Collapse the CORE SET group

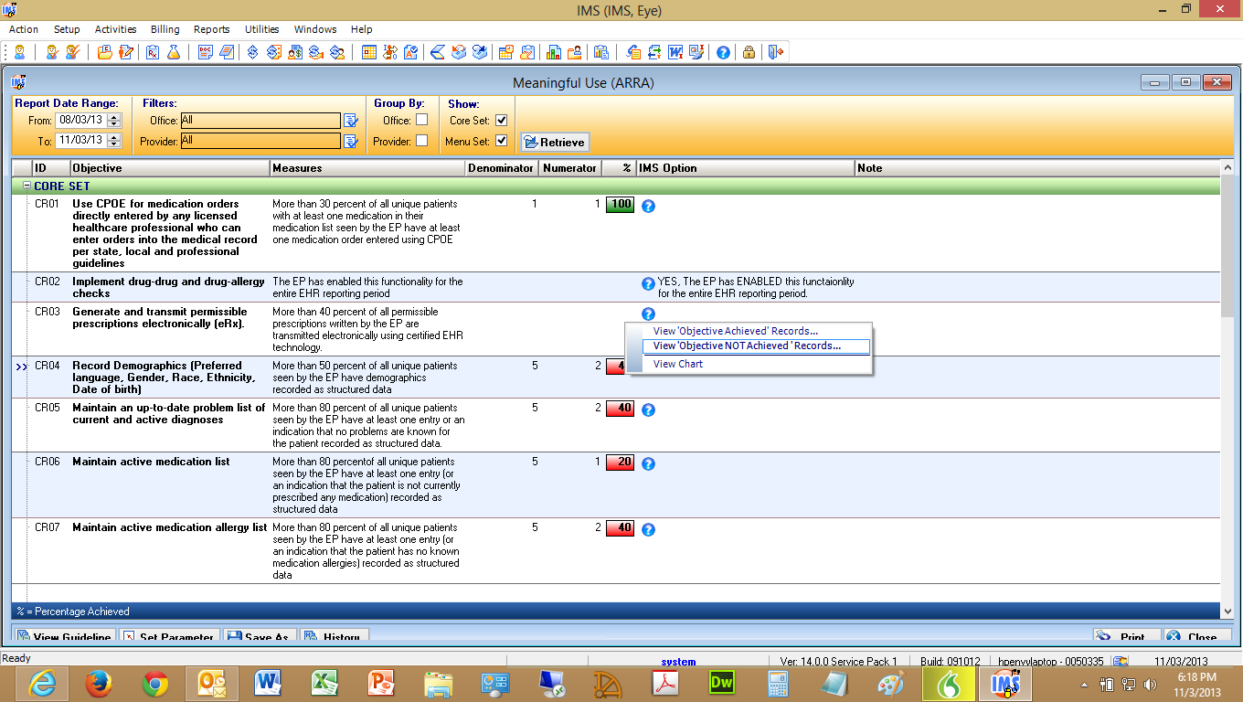click(x=27, y=186)
